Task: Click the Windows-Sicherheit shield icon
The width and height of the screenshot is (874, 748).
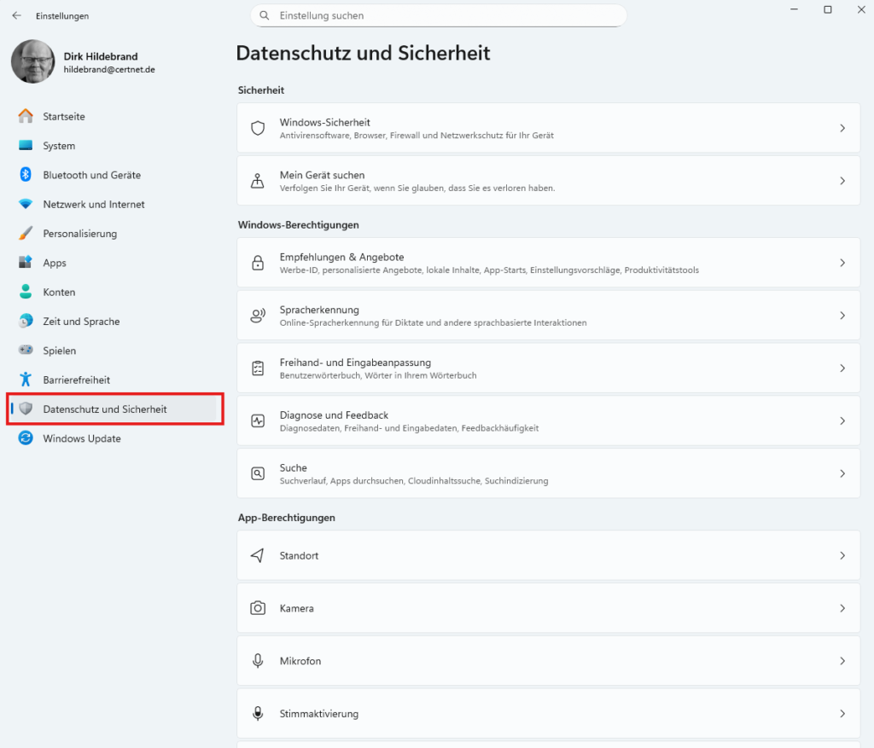Action: click(258, 128)
